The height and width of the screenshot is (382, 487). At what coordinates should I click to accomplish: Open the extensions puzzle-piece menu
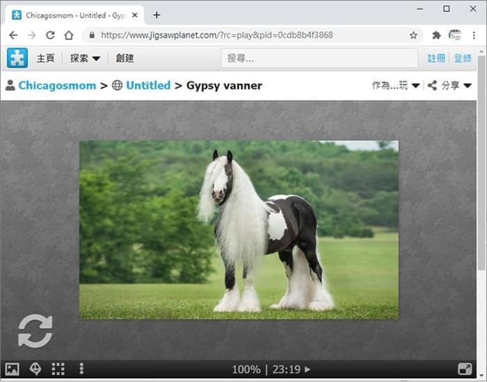[x=436, y=35]
